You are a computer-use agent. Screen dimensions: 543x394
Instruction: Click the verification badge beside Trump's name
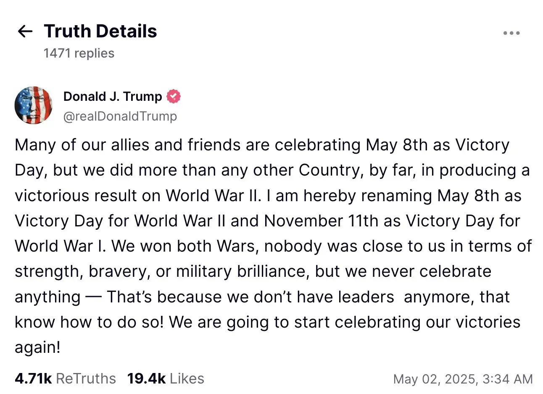pos(173,96)
